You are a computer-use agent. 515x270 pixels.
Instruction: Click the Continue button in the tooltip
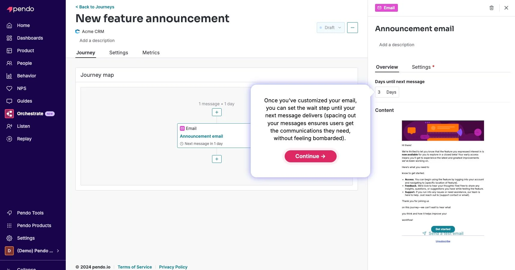pos(311,156)
